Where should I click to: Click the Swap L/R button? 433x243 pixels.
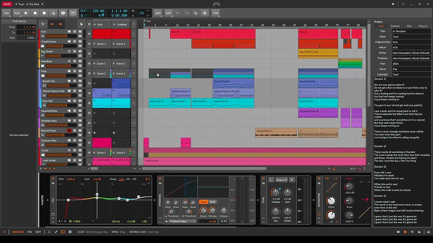pyautogui.click(x=282, y=180)
